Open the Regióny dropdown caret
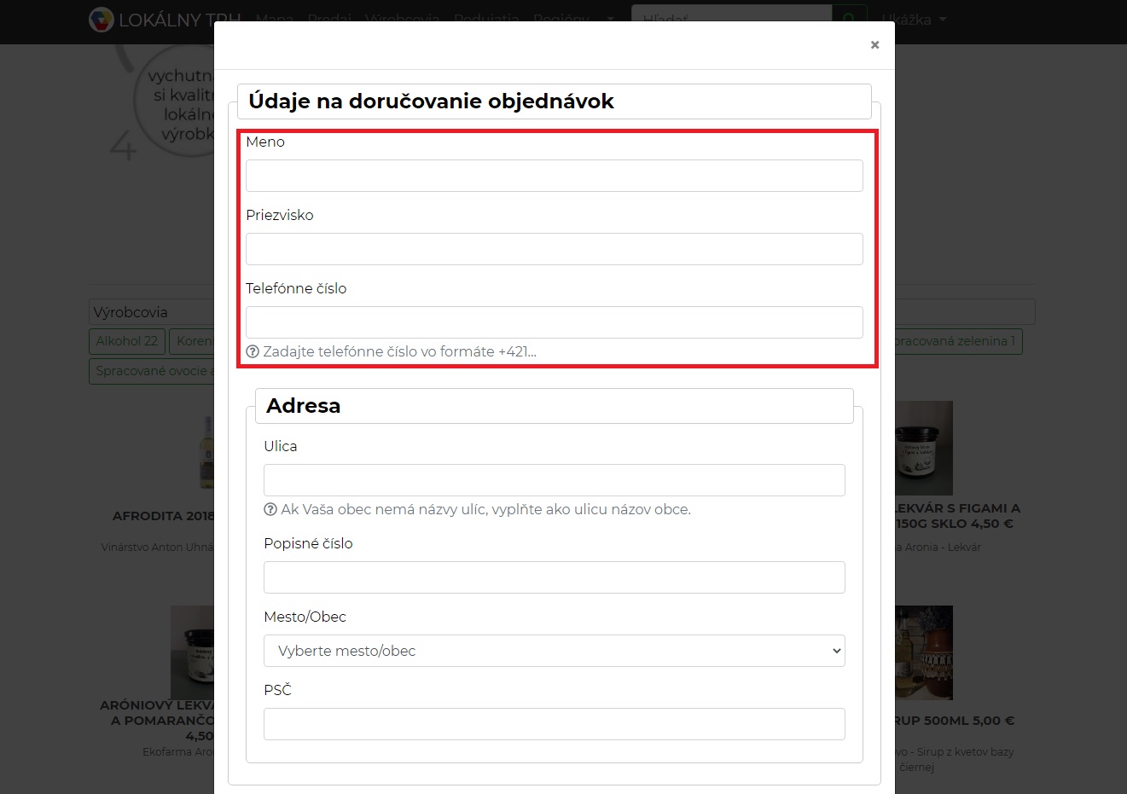The image size is (1127, 794). point(610,19)
